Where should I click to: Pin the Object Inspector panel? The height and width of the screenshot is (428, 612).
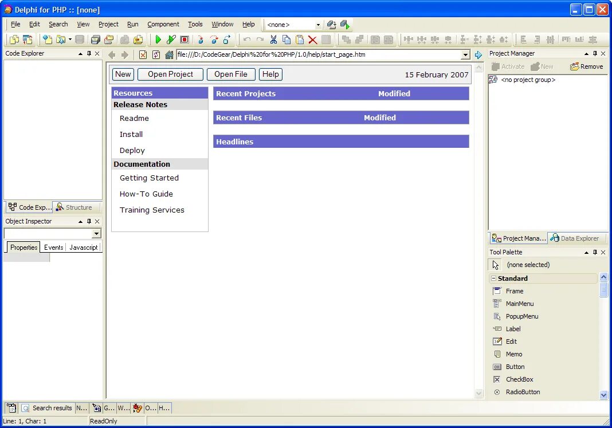(x=89, y=221)
